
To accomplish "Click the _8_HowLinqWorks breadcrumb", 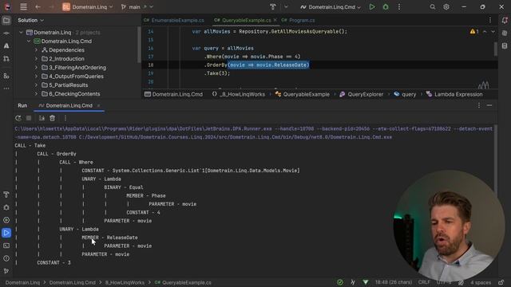I will pos(238,94).
